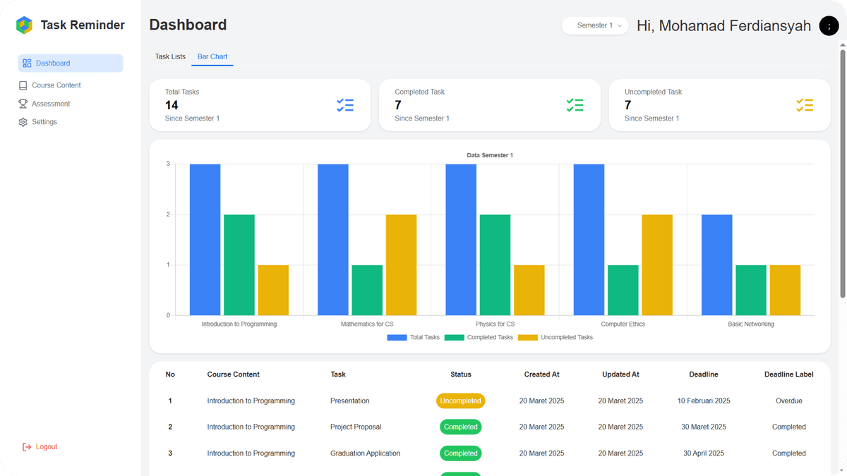This screenshot has height=476, width=847.
Task: Toggle Uncompleted Tasks series in chart legend
Action: [555, 338]
